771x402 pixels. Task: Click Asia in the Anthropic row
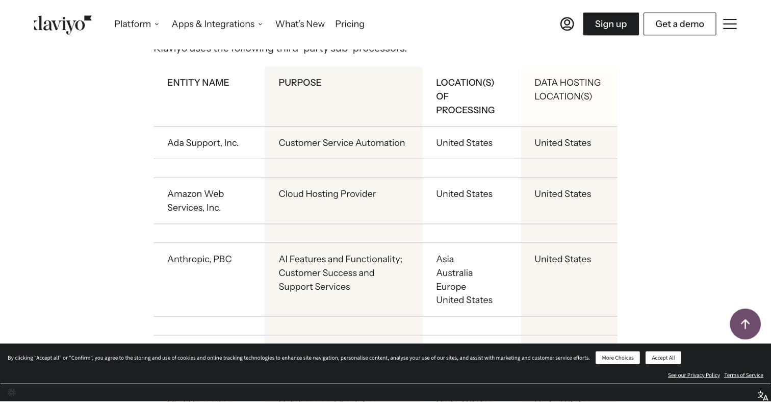(x=445, y=259)
